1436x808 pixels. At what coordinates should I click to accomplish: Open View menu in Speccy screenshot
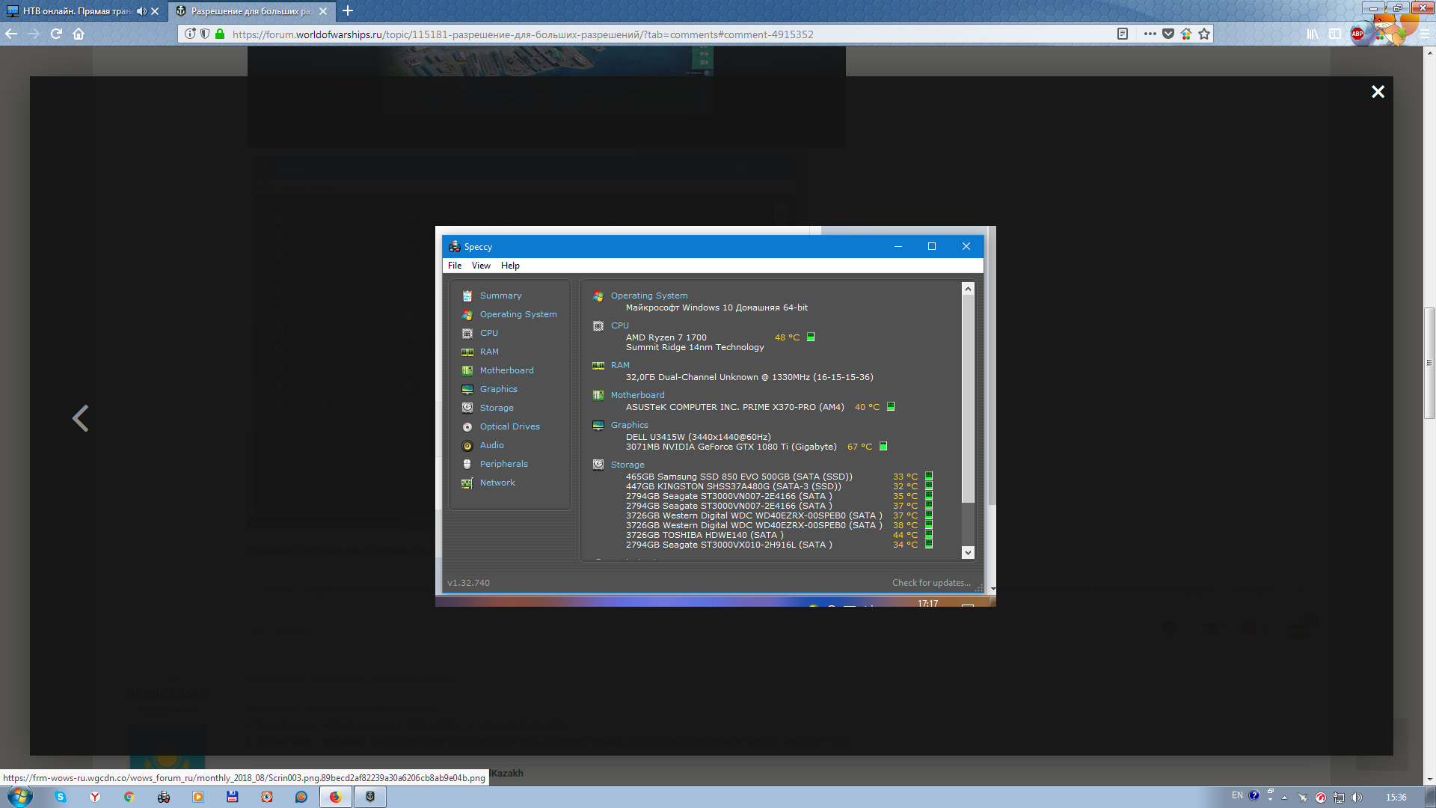(481, 266)
